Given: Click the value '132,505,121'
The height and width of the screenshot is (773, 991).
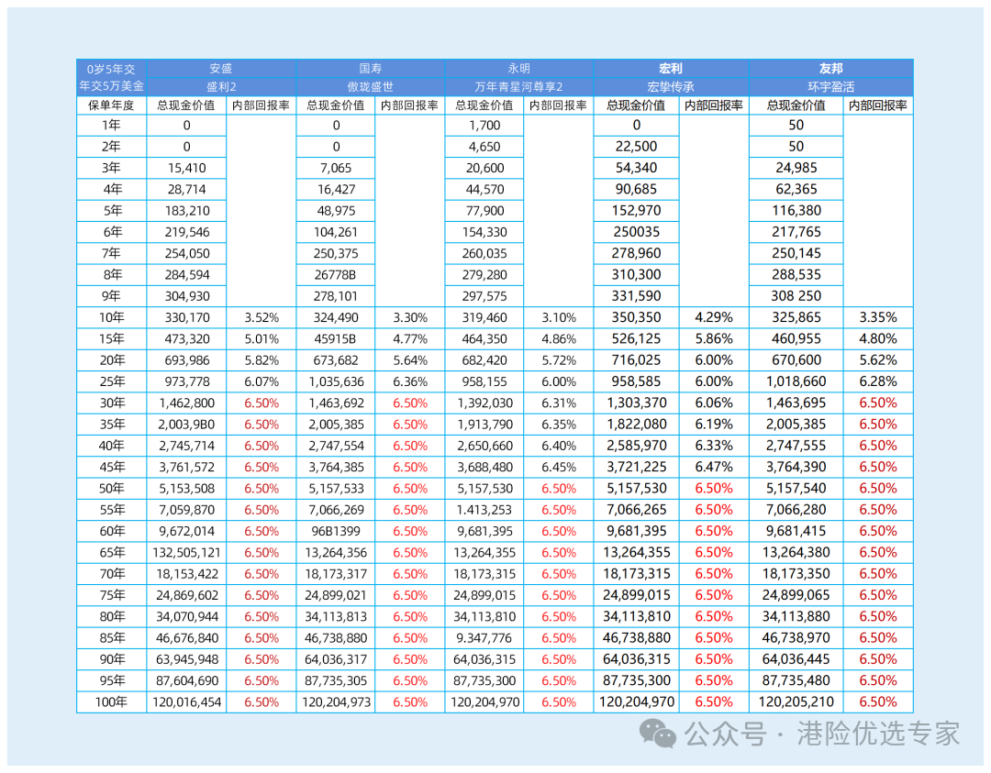Looking at the screenshot, I should [x=187, y=553].
